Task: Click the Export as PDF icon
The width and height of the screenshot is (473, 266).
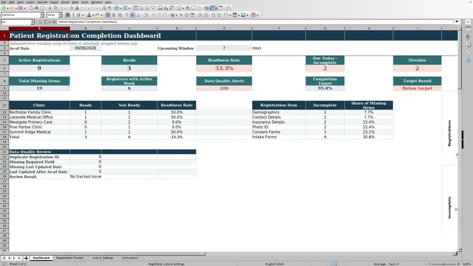Action: click(x=30, y=8)
